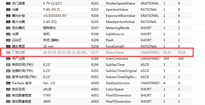
Task: Click the 123 number icon beside 闪光灯
Action: coord(8,40)
